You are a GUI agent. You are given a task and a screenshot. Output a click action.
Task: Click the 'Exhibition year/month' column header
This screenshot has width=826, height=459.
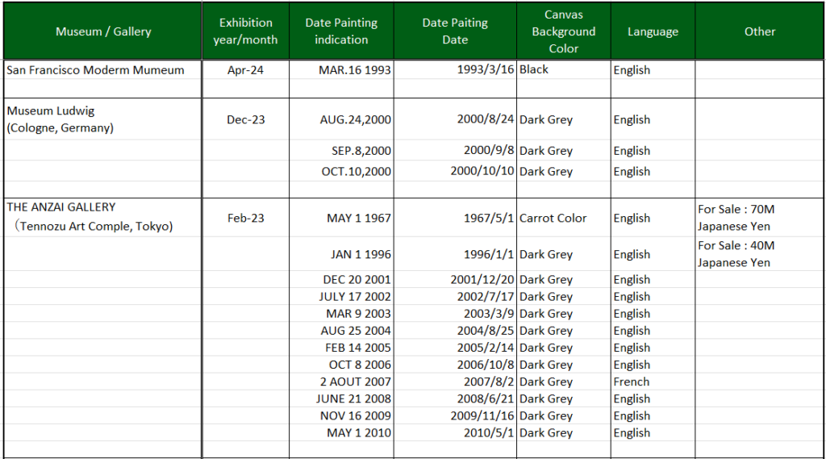pyautogui.click(x=245, y=31)
